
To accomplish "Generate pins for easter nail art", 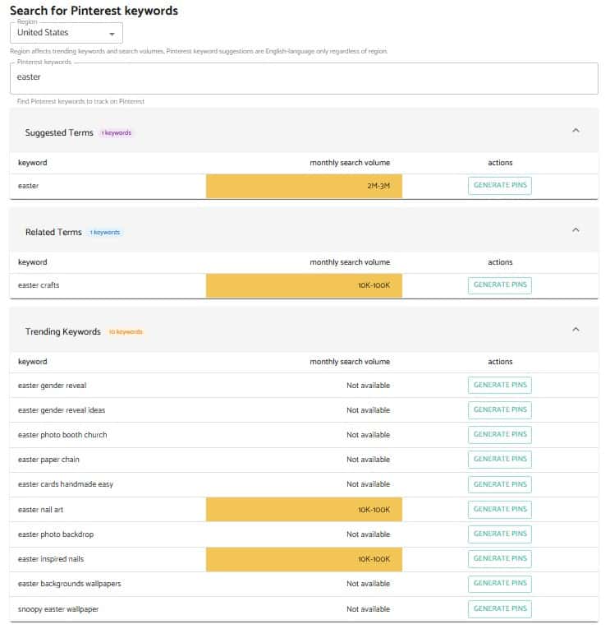I will 499,510.
